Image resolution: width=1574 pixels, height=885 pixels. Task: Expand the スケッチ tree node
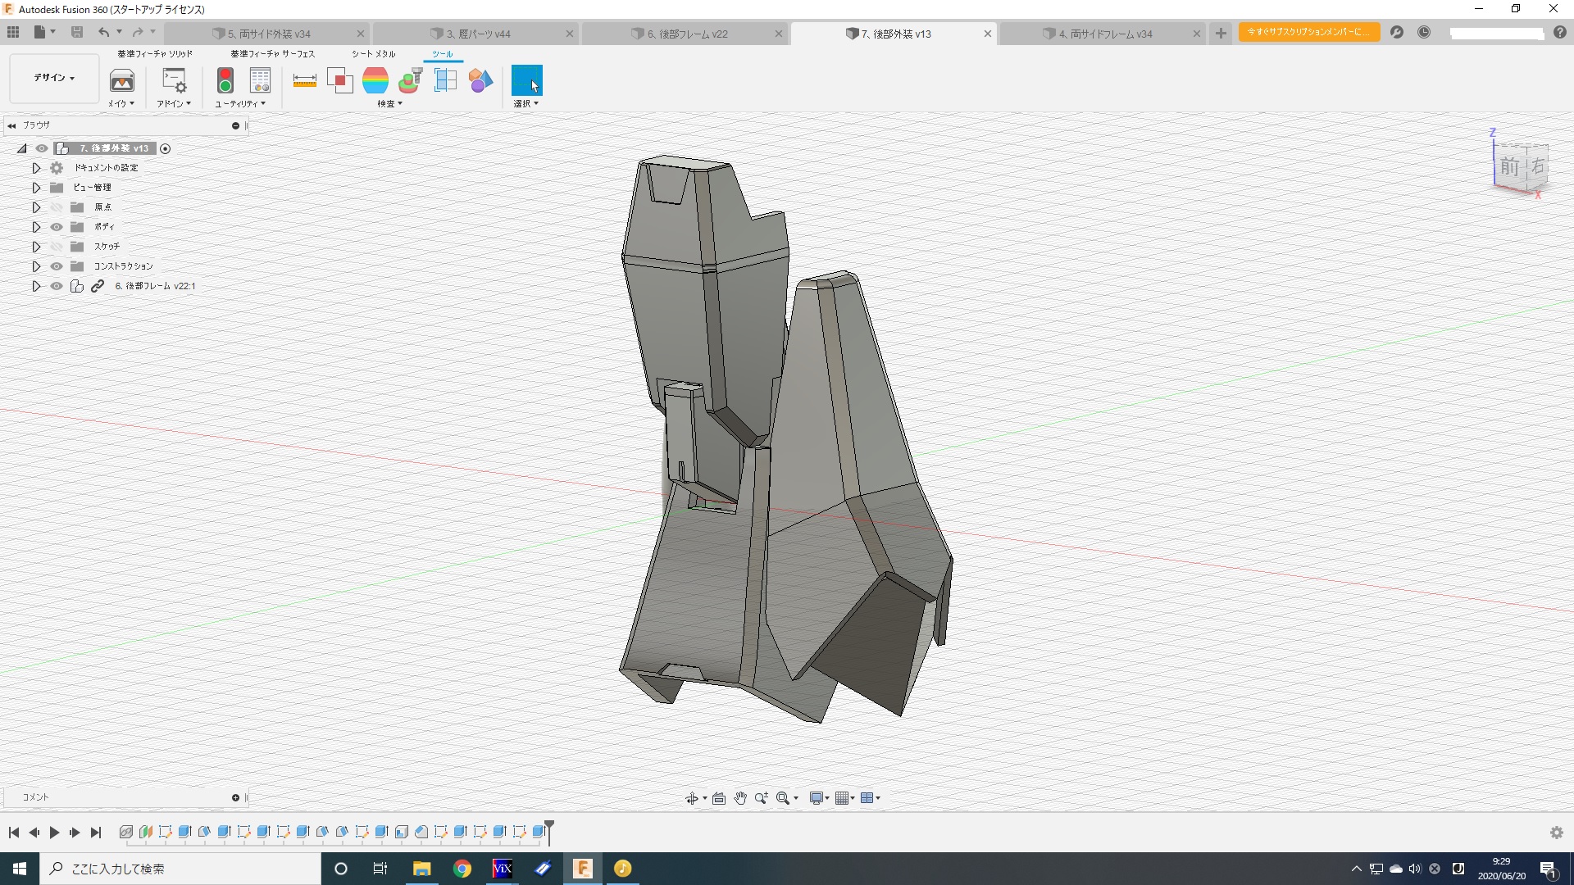(36, 247)
